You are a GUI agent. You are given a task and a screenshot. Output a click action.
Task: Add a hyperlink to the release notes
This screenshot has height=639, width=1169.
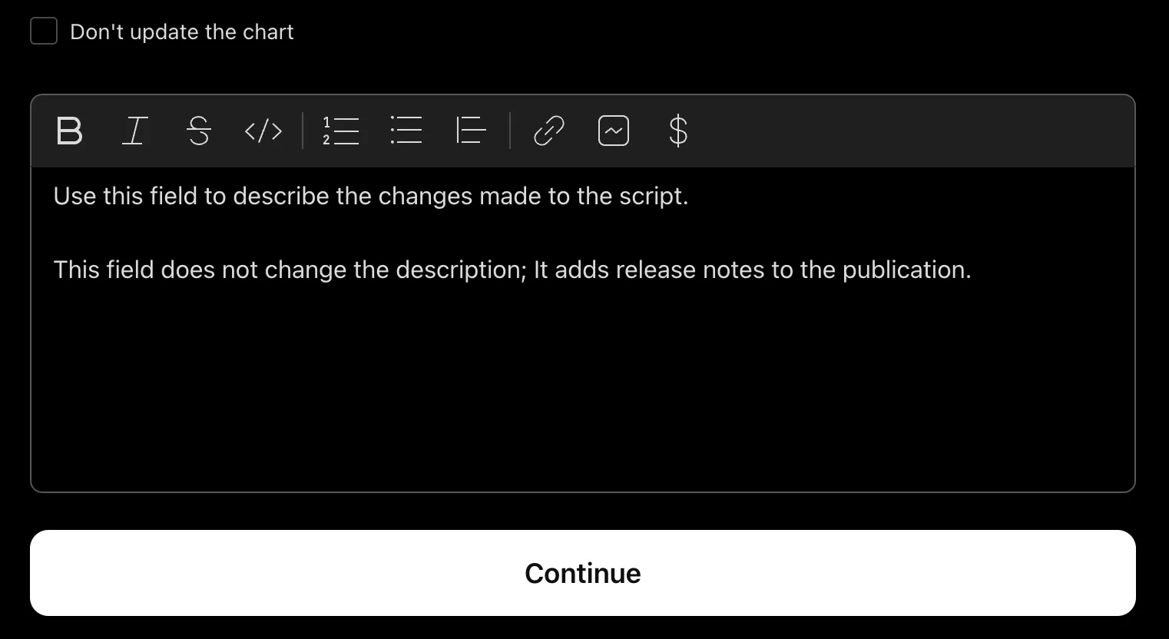coord(548,131)
